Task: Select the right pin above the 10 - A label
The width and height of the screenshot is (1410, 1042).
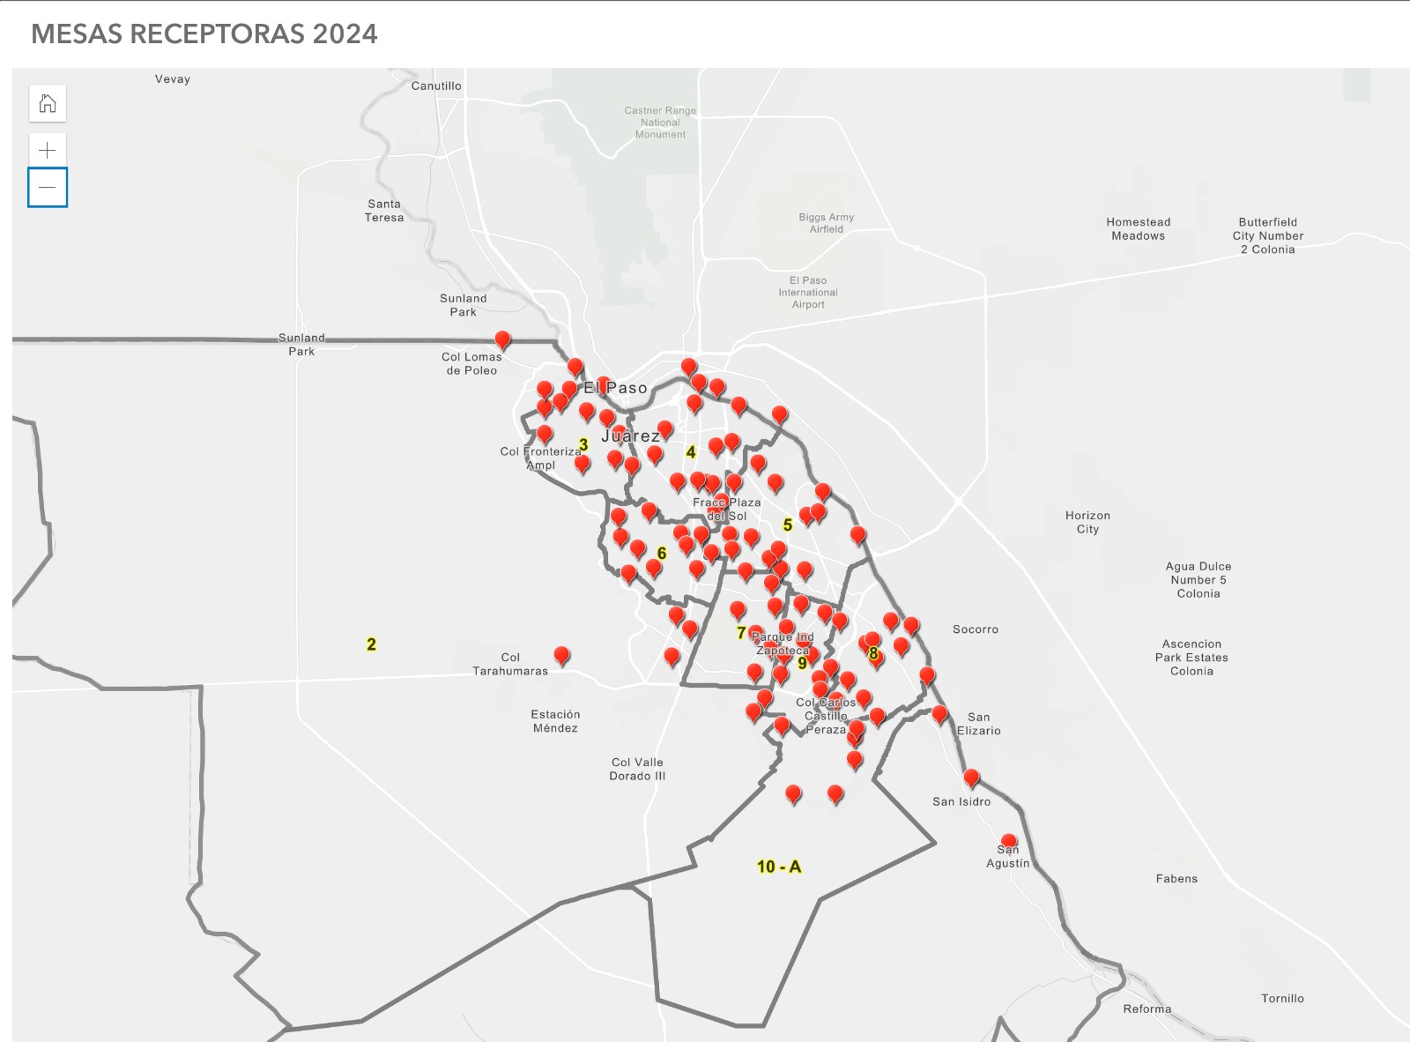Action: pos(835,794)
